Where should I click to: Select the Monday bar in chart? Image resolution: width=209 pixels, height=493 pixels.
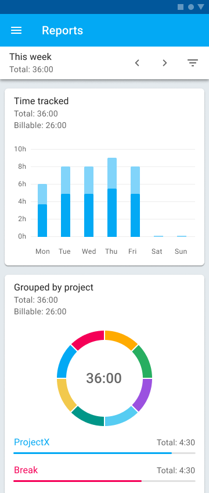click(x=42, y=210)
